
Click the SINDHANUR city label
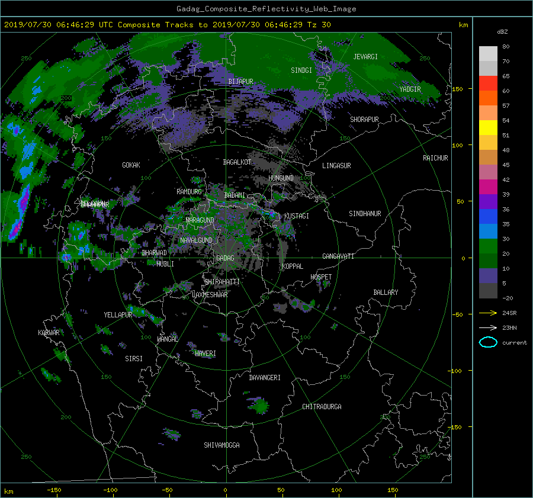[x=365, y=214]
